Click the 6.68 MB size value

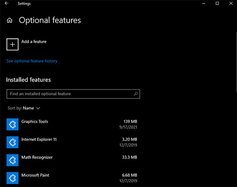coord(130,175)
